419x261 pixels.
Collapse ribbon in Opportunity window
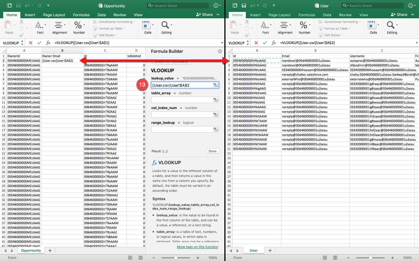tap(218, 14)
